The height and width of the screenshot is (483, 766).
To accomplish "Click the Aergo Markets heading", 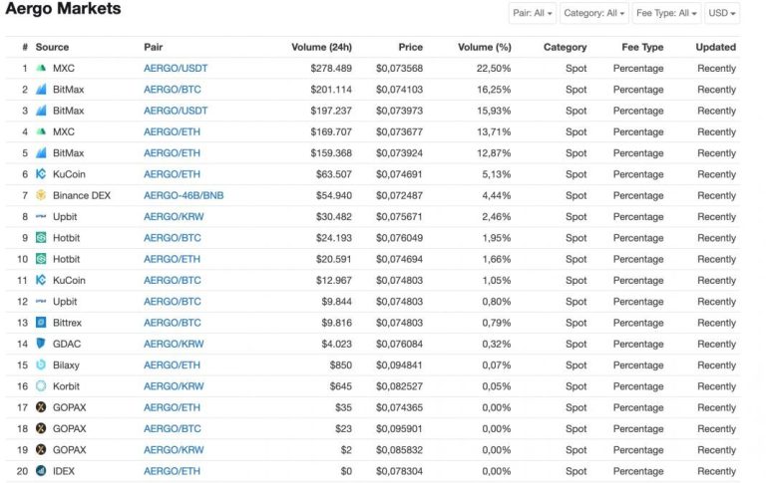I will pyautogui.click(x=63, y=8).
